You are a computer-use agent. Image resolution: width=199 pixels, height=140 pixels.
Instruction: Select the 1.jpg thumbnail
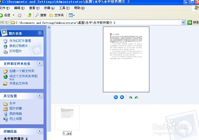[67, 118]
